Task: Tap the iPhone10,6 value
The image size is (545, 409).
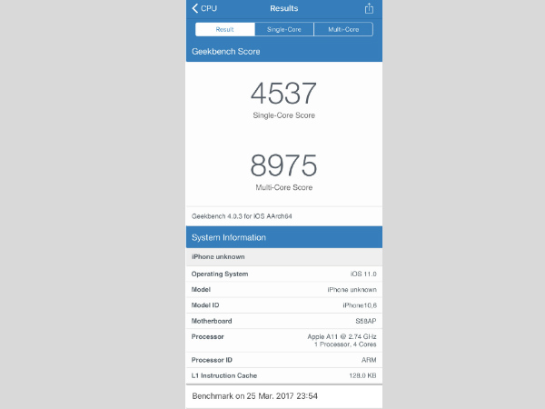Action: point(360,305)
